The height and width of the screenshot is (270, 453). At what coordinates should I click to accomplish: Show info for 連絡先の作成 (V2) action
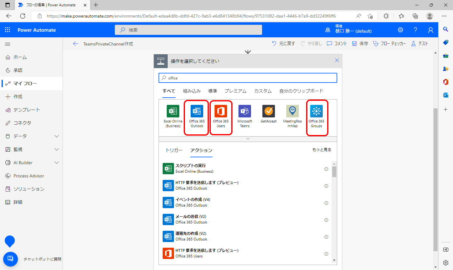coord(326,237)
